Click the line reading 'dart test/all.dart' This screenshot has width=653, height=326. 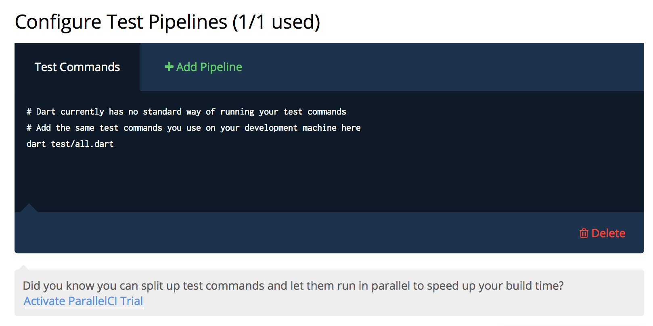click(70, 144)
